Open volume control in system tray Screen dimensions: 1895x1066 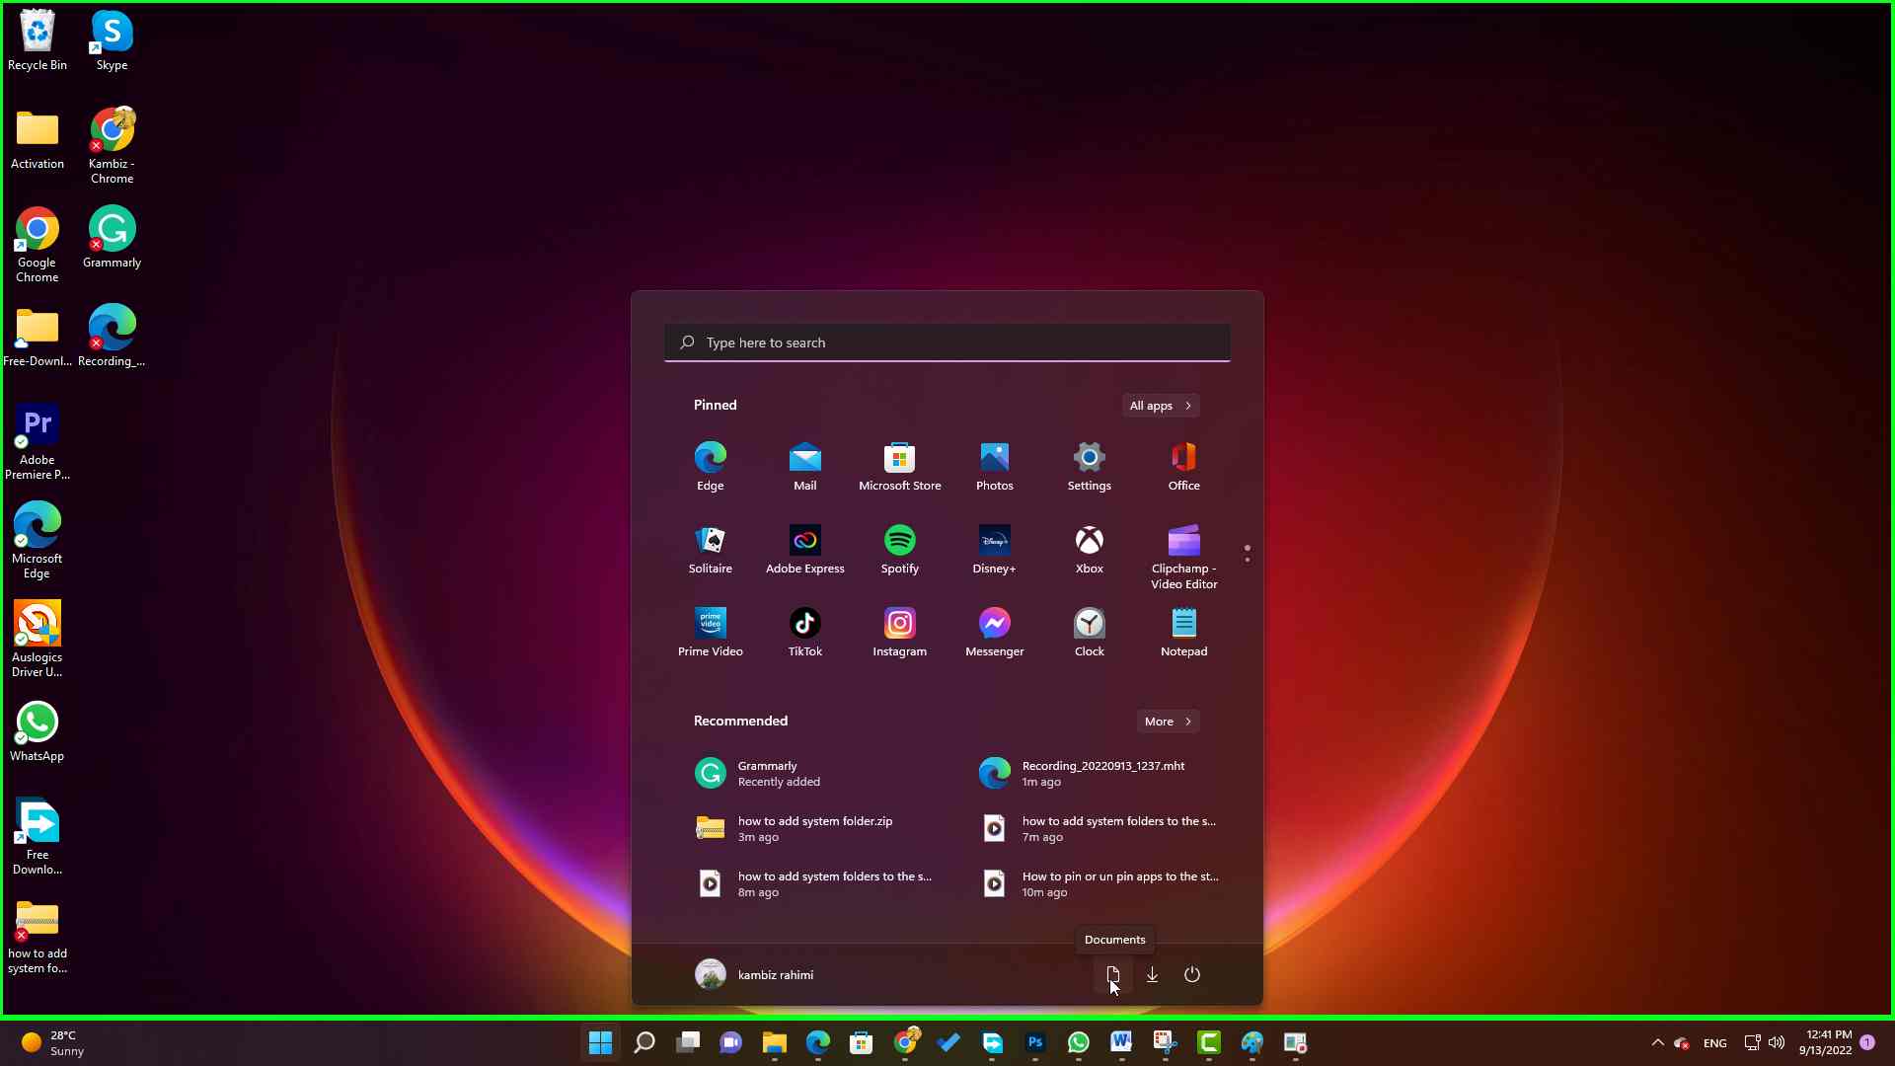1777,1042
